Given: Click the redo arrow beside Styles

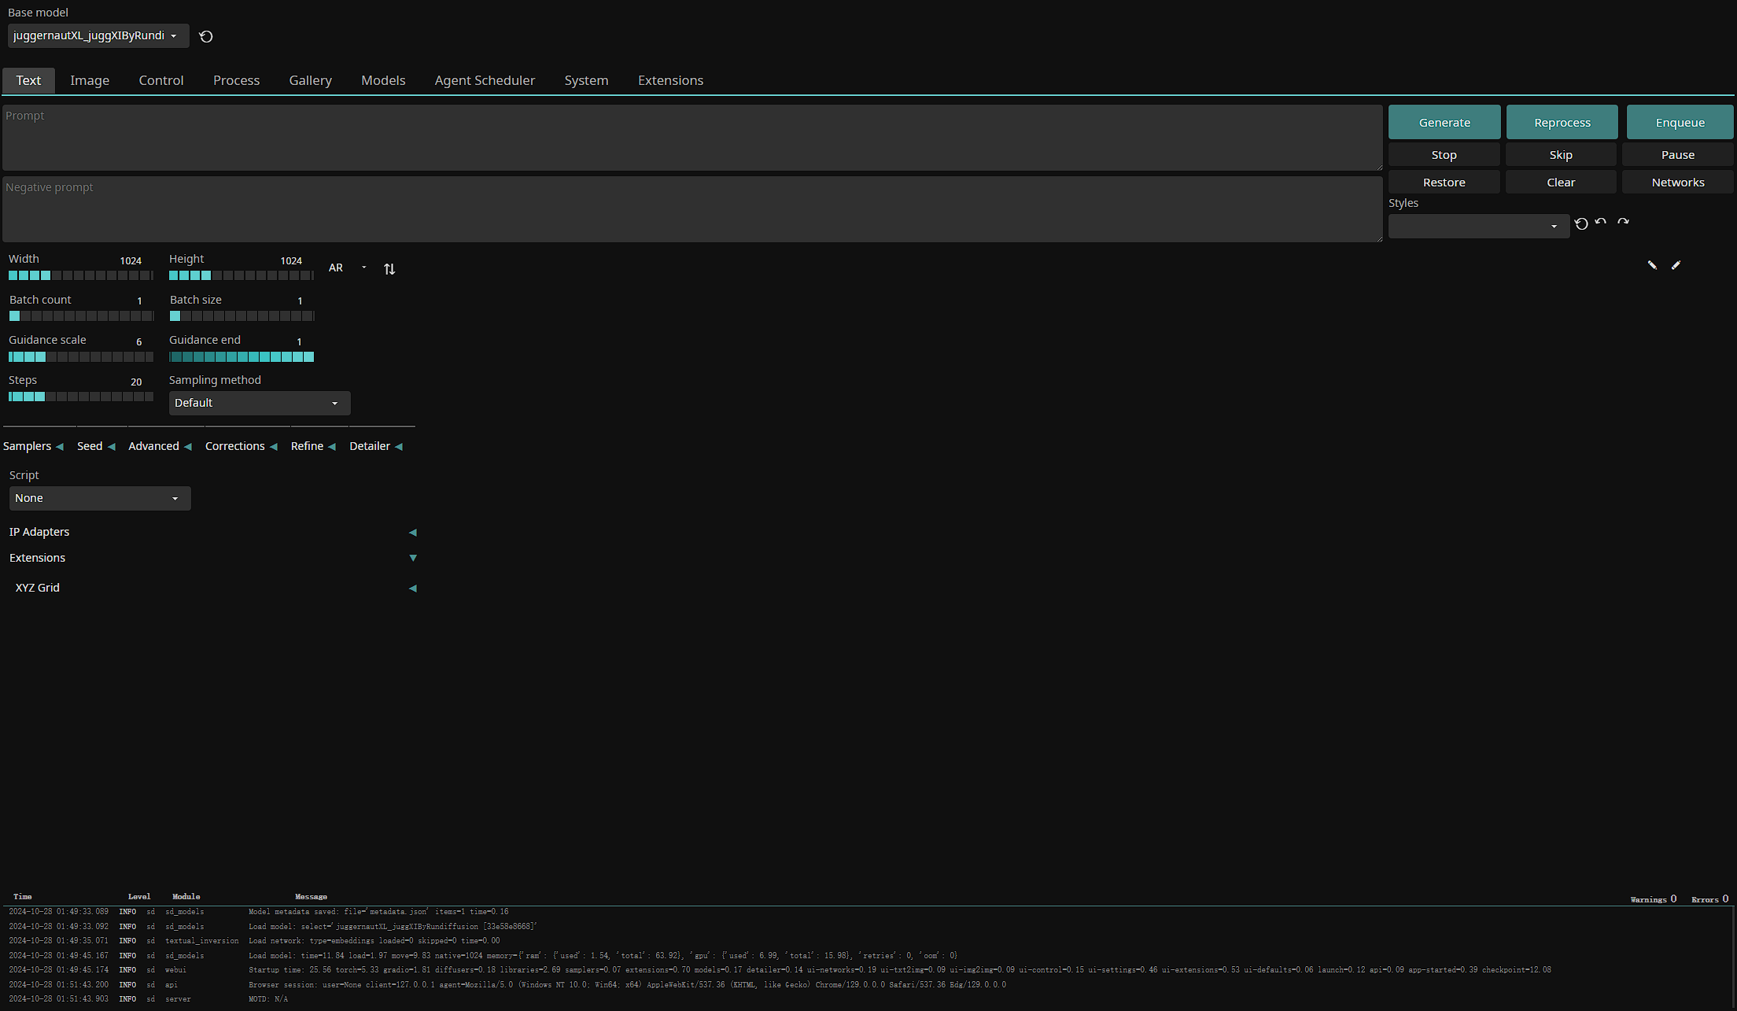Looking at the screenshot, I should 1623,223.
